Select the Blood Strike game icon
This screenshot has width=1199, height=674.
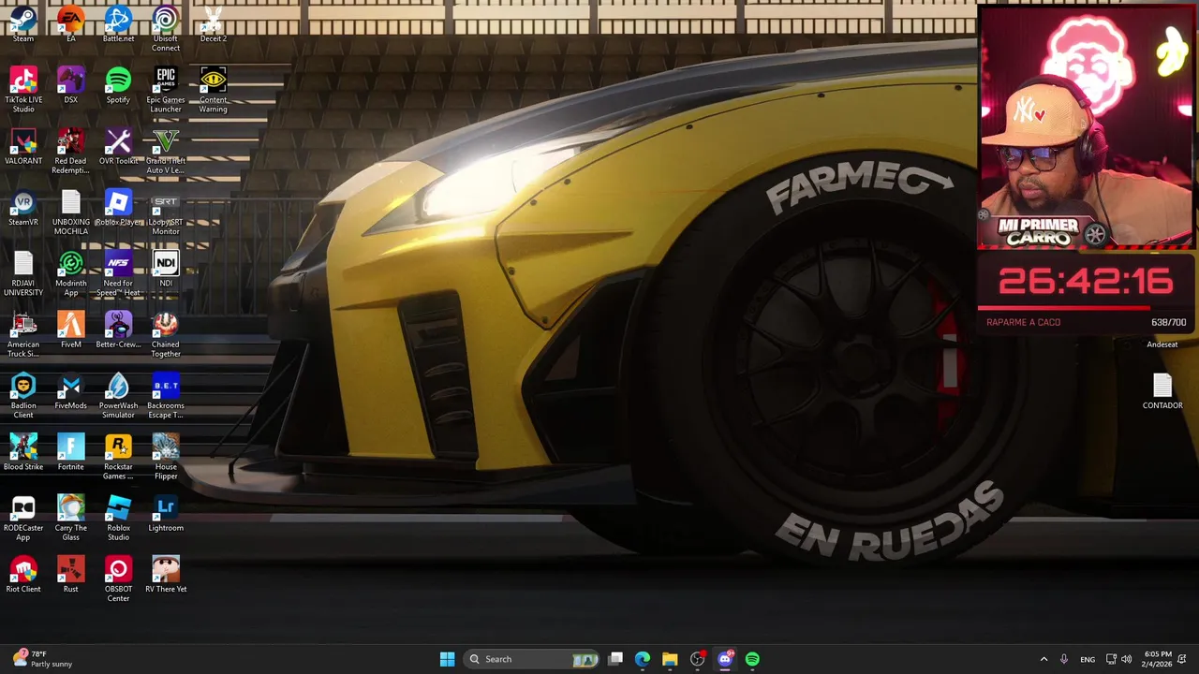pyautogui.click(x=23, y=452)
